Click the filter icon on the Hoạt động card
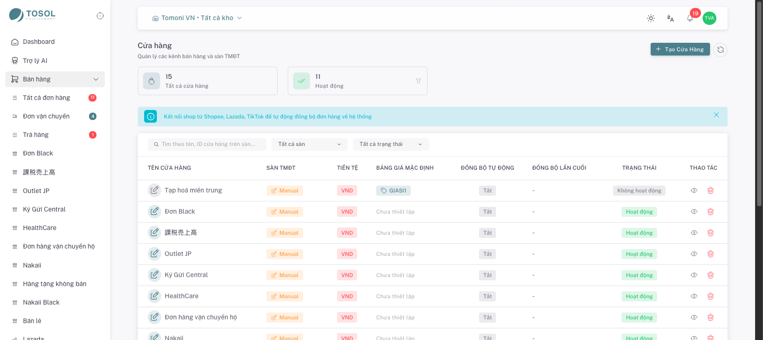Viewport: 763px width, 340px height. click(x=419, y=81)
